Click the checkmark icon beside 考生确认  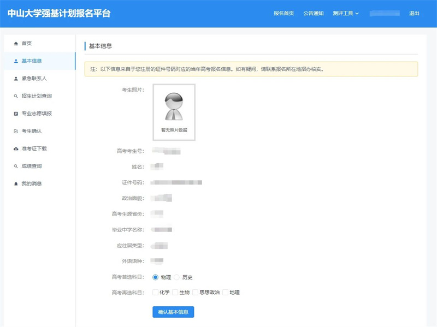point(16,131)
